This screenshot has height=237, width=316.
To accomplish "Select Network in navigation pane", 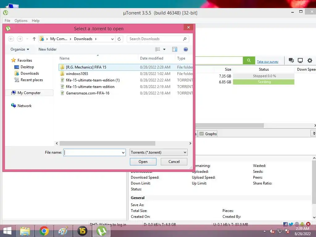I will [x=21, y=106].
